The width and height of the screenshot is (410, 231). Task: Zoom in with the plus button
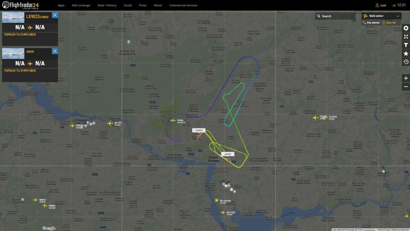click(406, 78)
